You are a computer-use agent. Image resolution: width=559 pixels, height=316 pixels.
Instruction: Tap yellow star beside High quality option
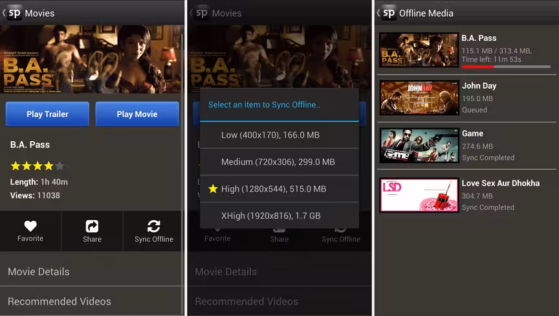coord(213,188)
